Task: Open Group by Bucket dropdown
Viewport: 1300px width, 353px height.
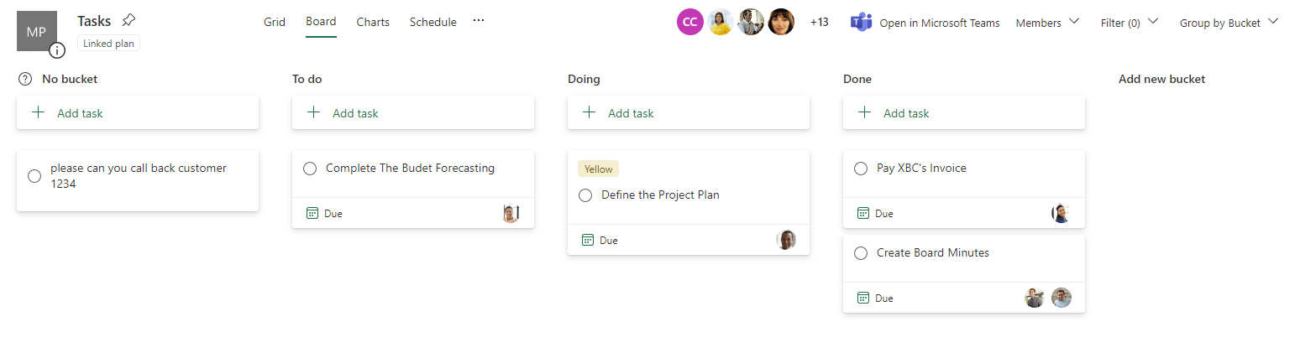Action: pyautogui.click(x=1229, y=23)
